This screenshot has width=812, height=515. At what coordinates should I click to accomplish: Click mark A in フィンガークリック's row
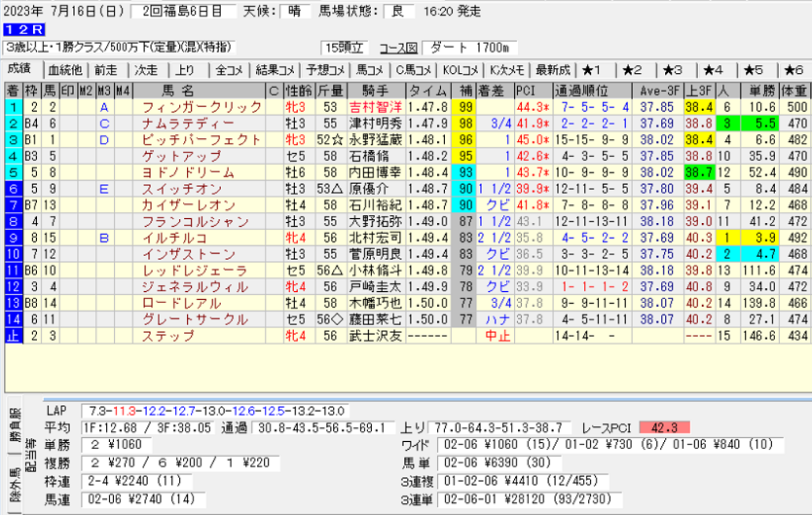click(104, 107)
